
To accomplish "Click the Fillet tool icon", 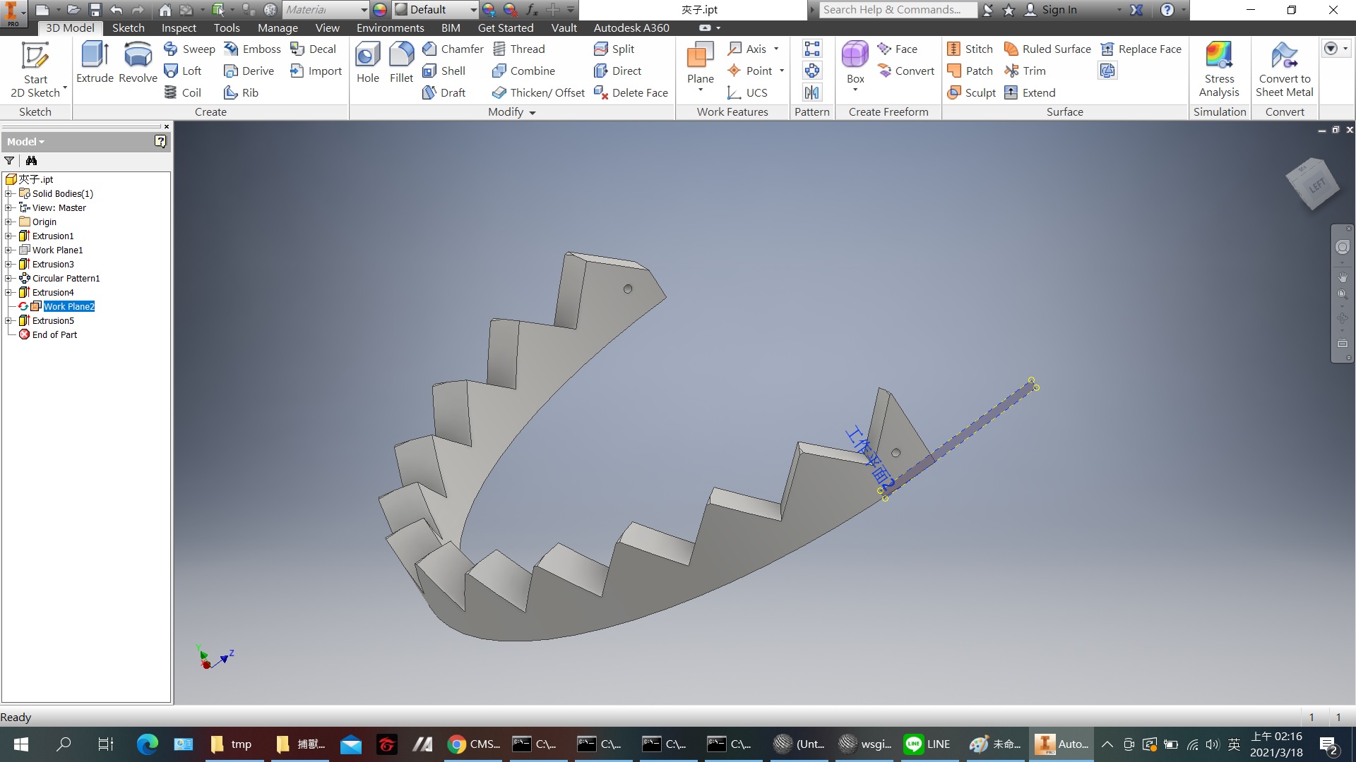I will 401,62.
